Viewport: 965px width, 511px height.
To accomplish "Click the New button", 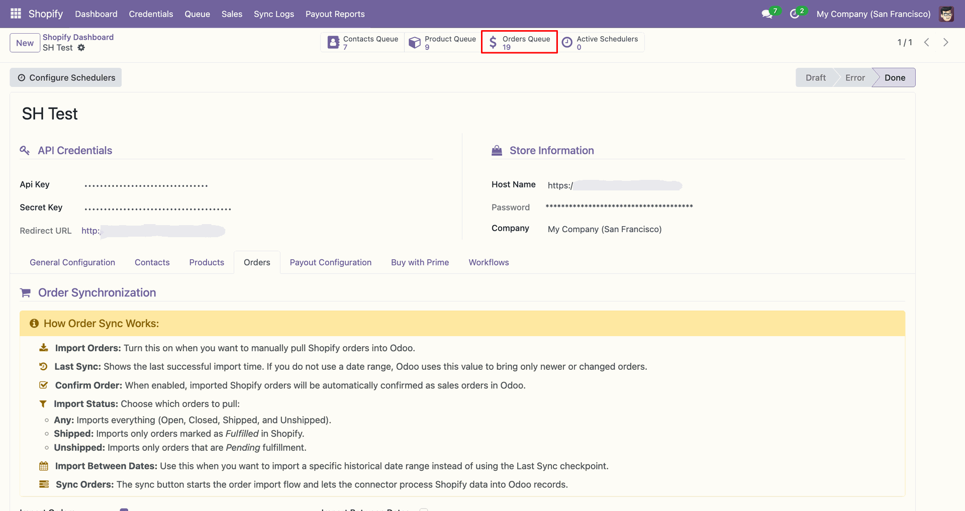I will pos(25,43).
